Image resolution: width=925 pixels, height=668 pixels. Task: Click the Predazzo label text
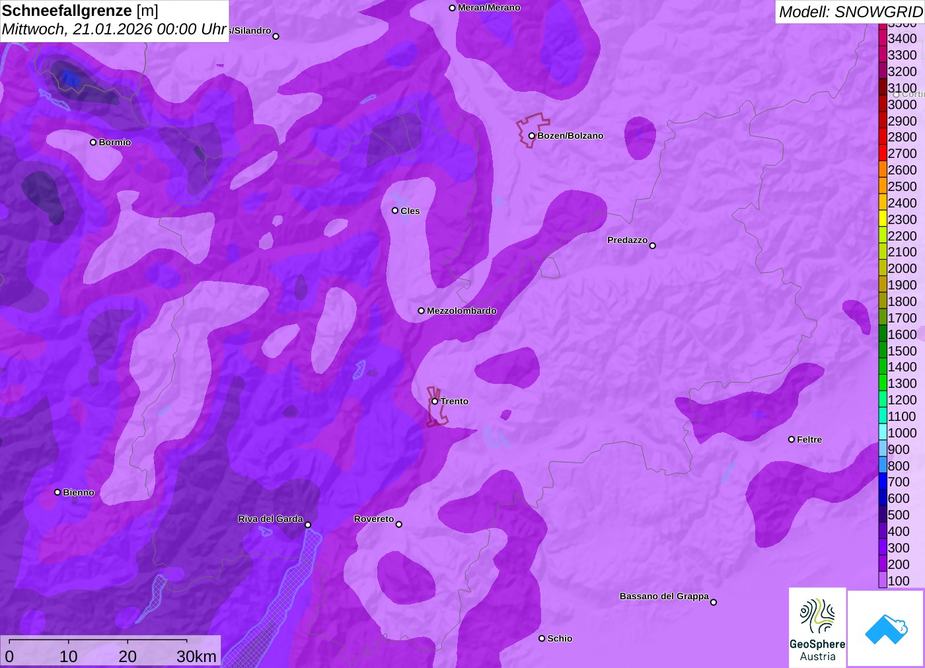pos(628,240)
